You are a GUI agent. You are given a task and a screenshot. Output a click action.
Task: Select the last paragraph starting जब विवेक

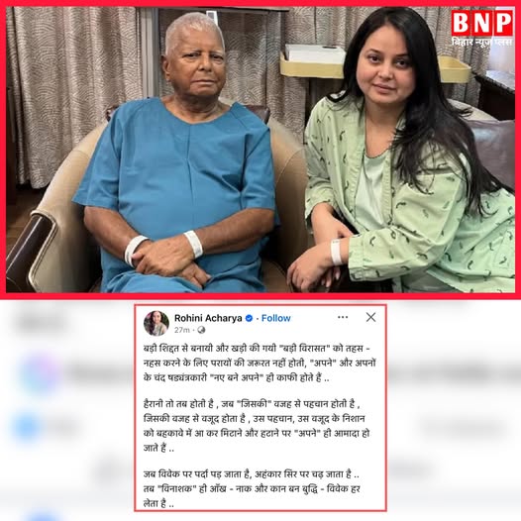(x=252, y=488)
